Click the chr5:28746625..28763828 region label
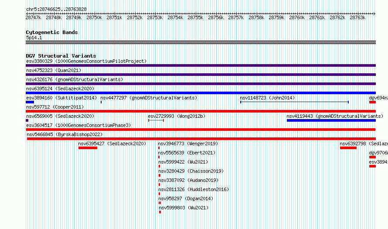388x229 pixels. [56, 10]
